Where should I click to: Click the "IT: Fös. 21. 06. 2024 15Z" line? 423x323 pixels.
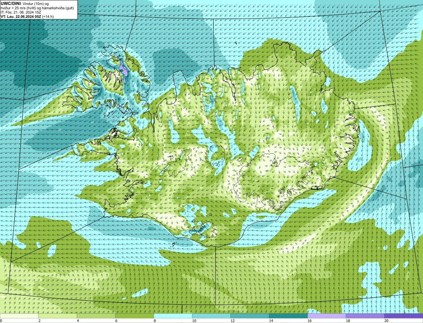tap(20, 12)
